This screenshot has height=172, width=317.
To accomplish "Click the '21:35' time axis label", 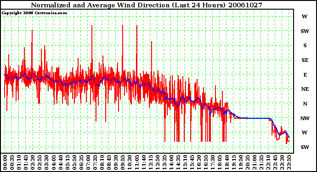I will [x=261, y=162].
